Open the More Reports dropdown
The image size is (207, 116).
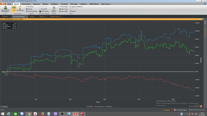tap(54, 9)
